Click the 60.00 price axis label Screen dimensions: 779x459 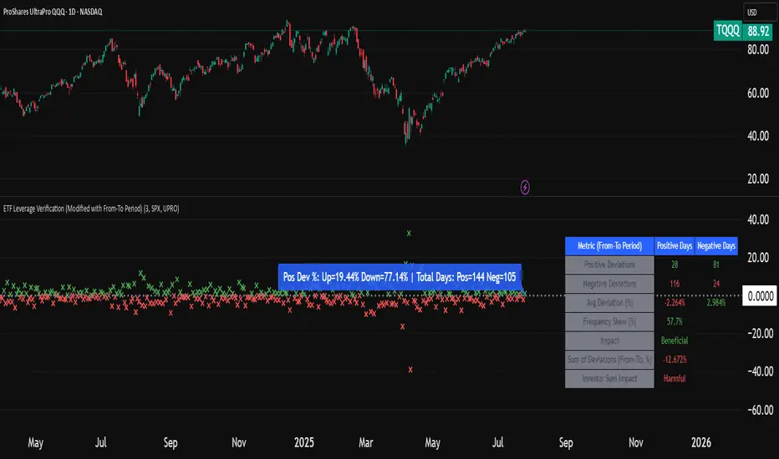[757, 93]
